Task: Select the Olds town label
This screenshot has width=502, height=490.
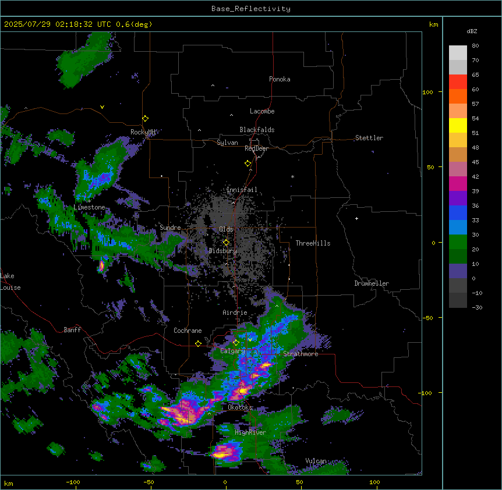Action: [226, 229]
